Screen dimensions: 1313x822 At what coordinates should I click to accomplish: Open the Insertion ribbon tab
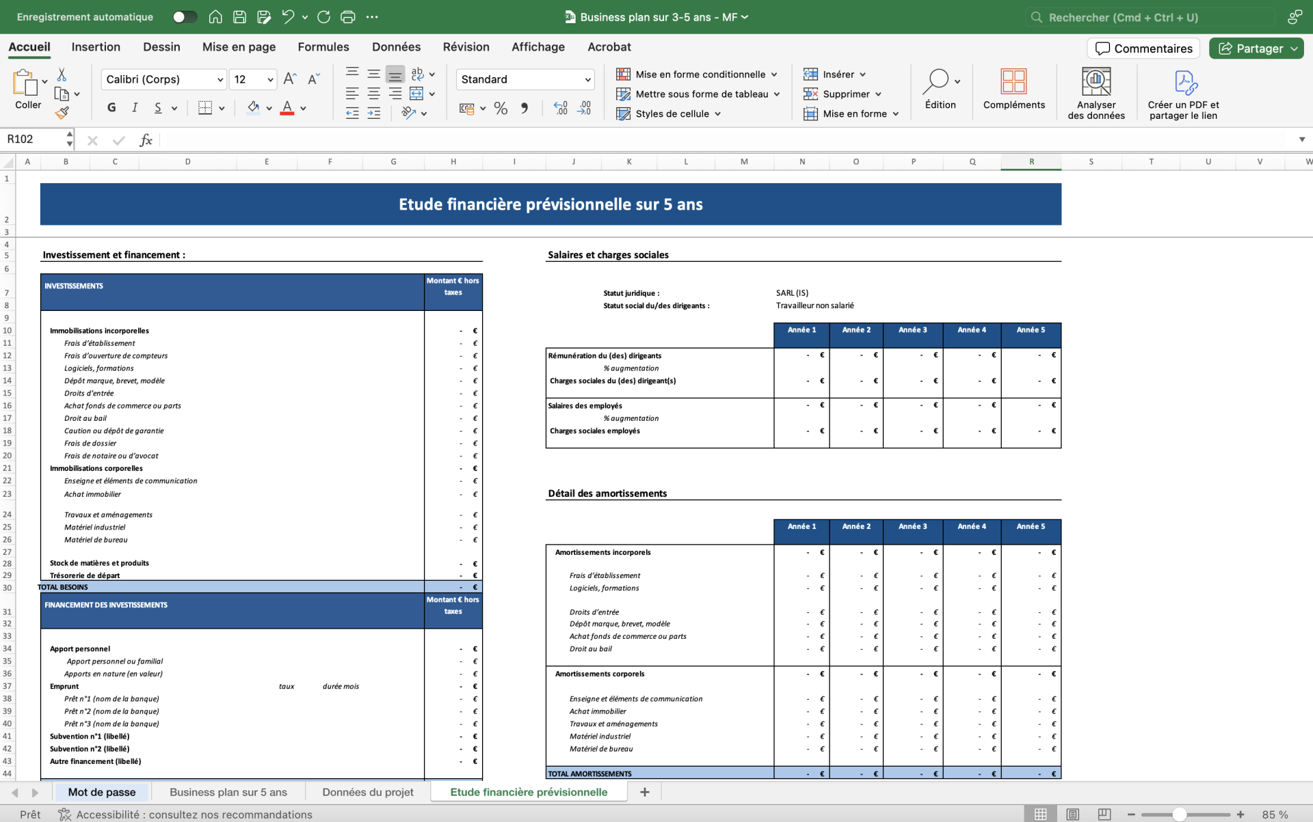tap(96, 47)
